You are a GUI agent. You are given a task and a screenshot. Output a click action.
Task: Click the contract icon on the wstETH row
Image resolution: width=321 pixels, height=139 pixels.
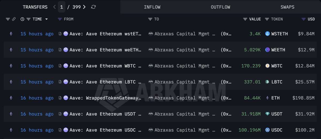click(60, 34)
